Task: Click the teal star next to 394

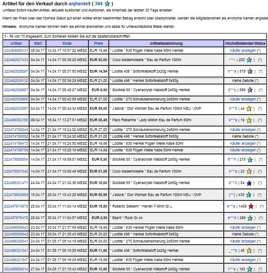Action: 107,4
